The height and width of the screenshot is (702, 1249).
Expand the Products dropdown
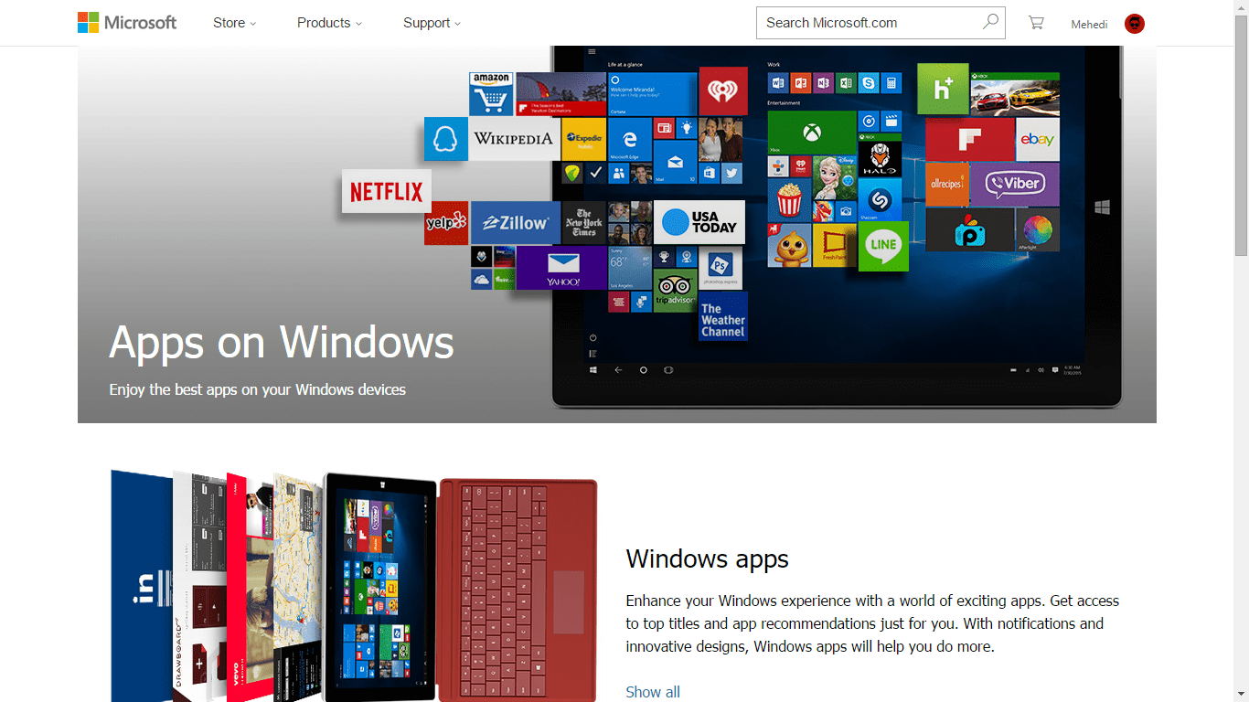[x=329, y=23]
